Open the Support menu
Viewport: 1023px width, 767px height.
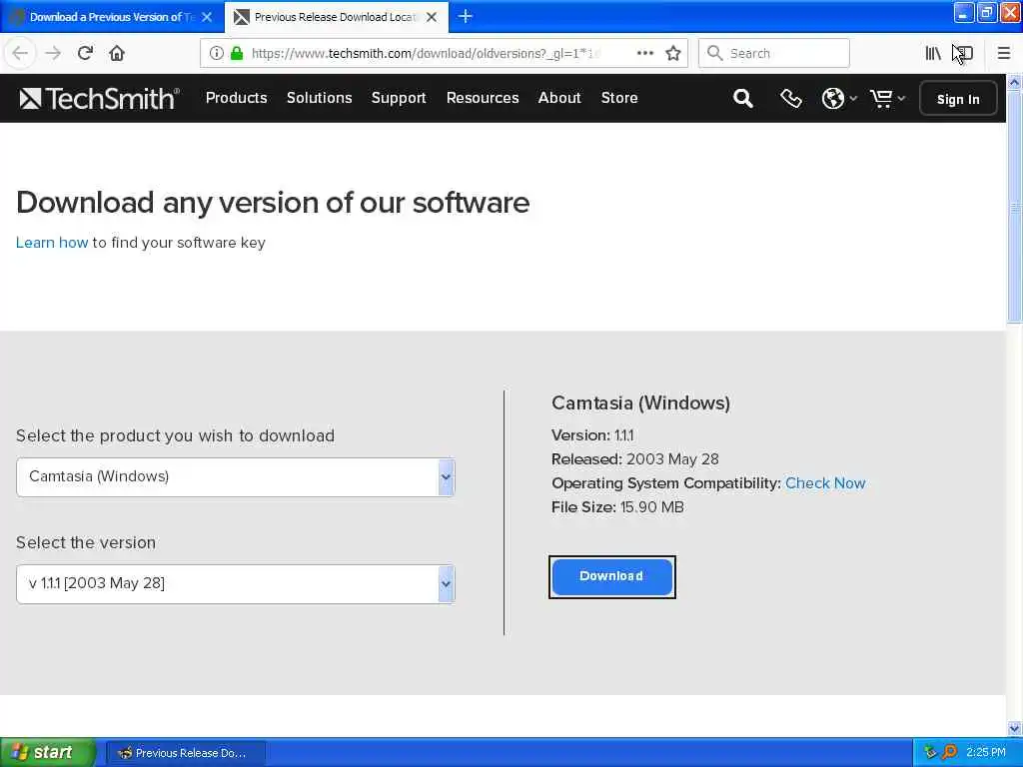click(399, 98)
